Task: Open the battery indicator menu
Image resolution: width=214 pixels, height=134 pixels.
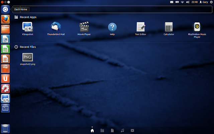Action: coord(177,2)
